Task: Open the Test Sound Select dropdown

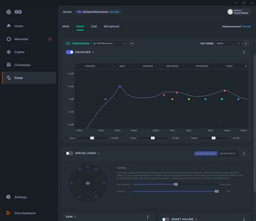Action: point(228,43)
